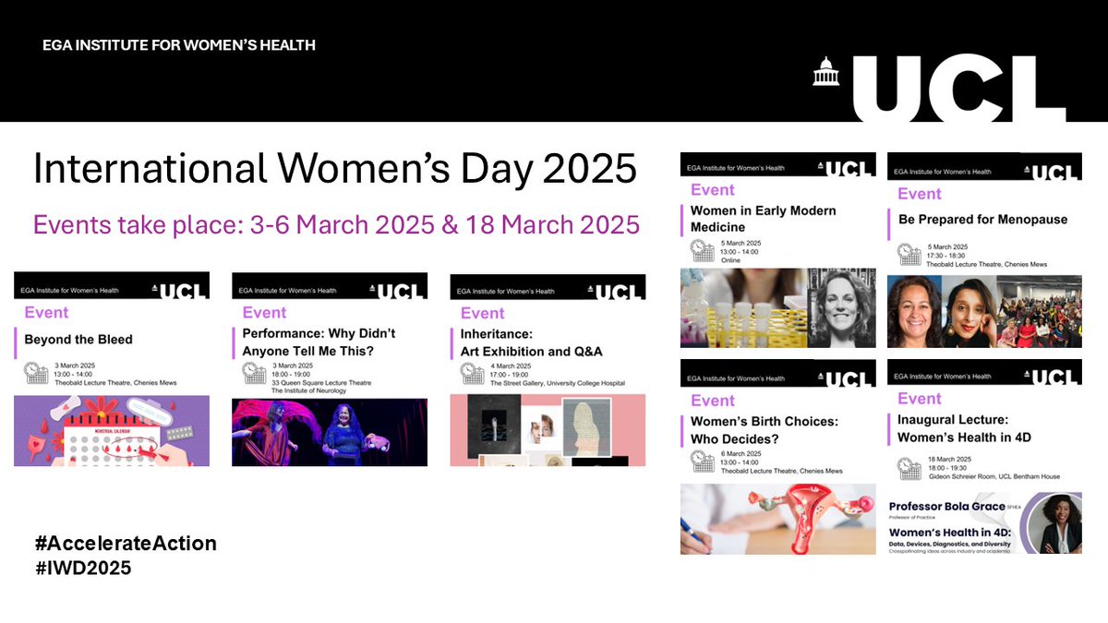Click the calendar icon on the Performance event card
Screen dimensions: 1108x623
[254, 372]
